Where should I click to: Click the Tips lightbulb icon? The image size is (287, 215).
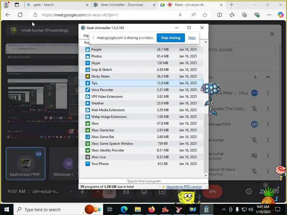coord(88,83)
